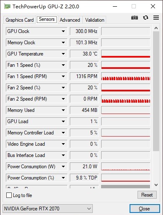Screen dimensions: 163x215
Task: Click the scrollbar up arrow
Action: [156, 28]
